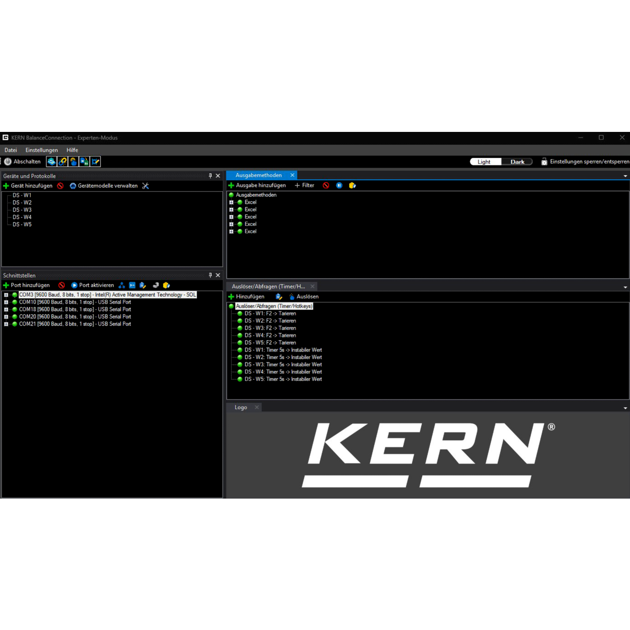630x630 pixels.
Task: Switch to the Logo tab
Action: [241, 407]
